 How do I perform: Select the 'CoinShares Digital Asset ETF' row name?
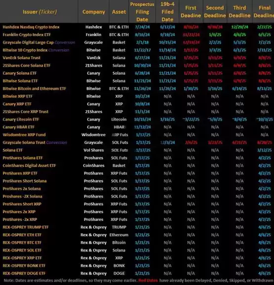pos(29,165)
